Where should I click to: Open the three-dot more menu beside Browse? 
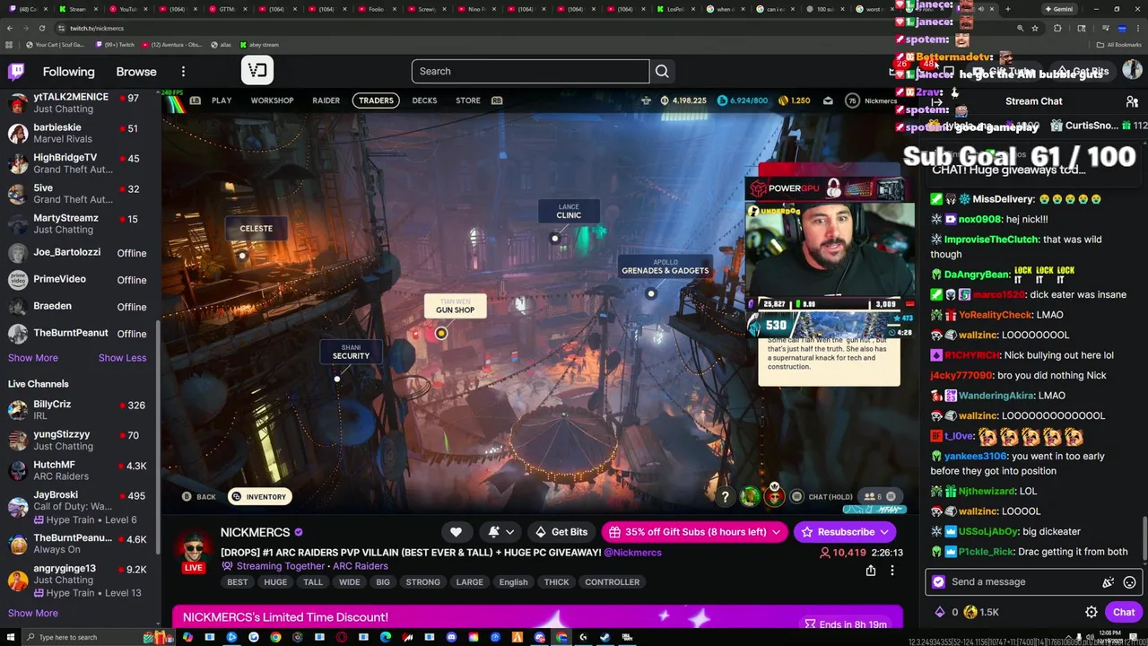183,72
